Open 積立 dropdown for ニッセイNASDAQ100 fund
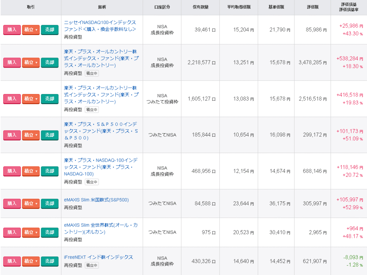Viewport: 367px width, 275px height. [31, 30]
